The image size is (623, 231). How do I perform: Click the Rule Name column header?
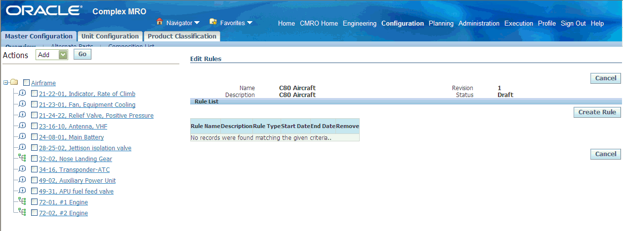click(x=206, y=126)
